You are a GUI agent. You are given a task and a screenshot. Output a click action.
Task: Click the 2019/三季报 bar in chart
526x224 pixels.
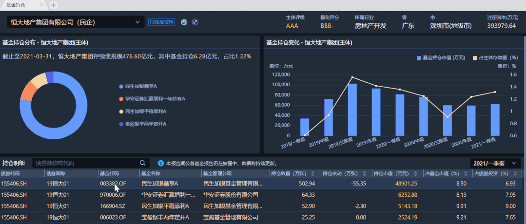point(352,110)
